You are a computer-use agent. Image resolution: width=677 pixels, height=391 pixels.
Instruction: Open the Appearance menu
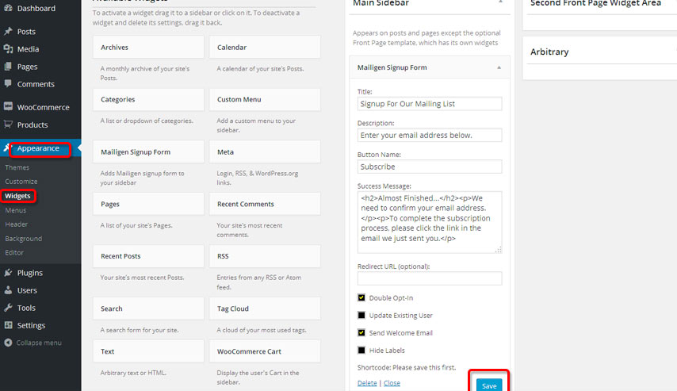[x=38, y=148]
